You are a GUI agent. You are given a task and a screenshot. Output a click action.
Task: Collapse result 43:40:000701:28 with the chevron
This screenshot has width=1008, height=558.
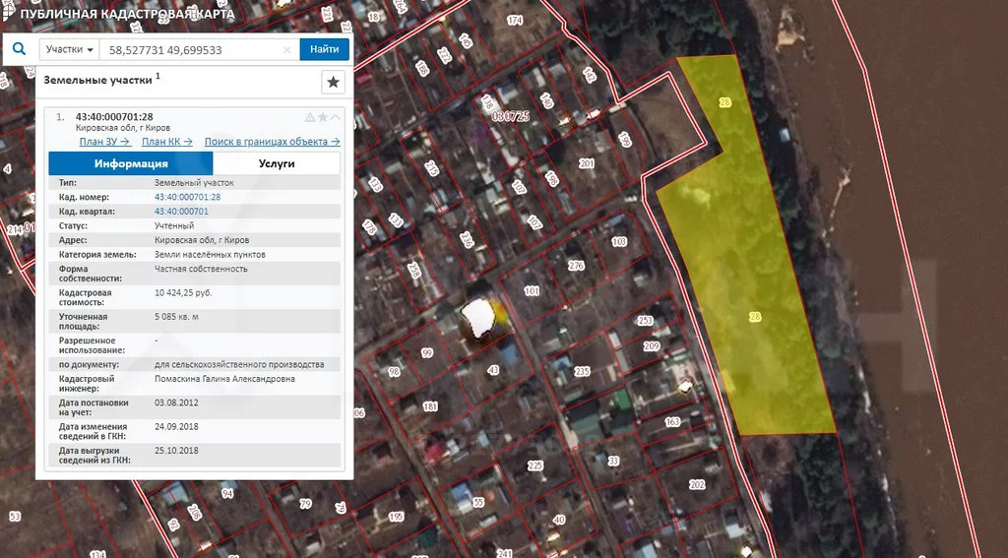(x=335, y=117)
